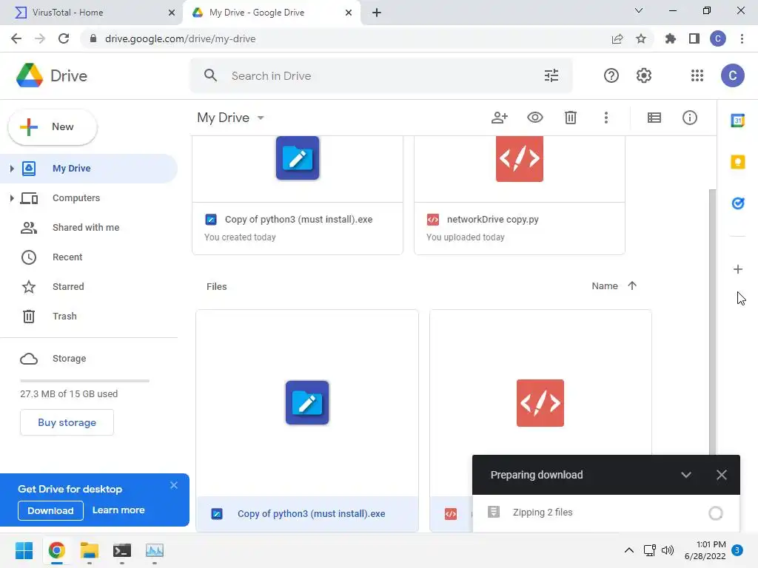The width and height of the screenshot is (758, 568).
Task: Click in the Search in Drive field
Action: pyautogui.click(x=381, y=76)
